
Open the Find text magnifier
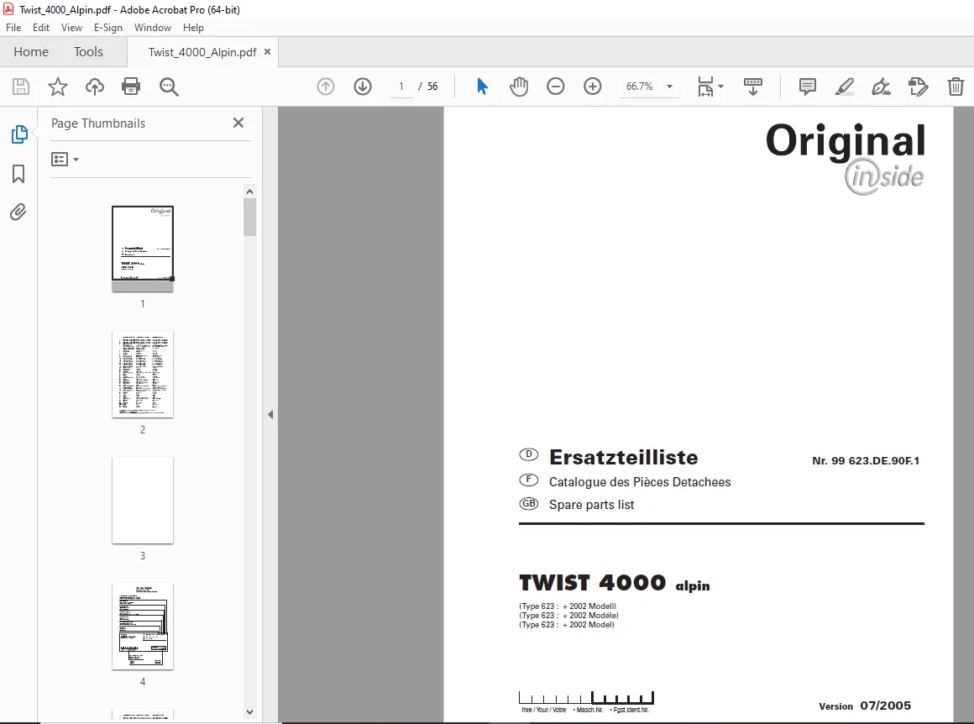[169, 87]
